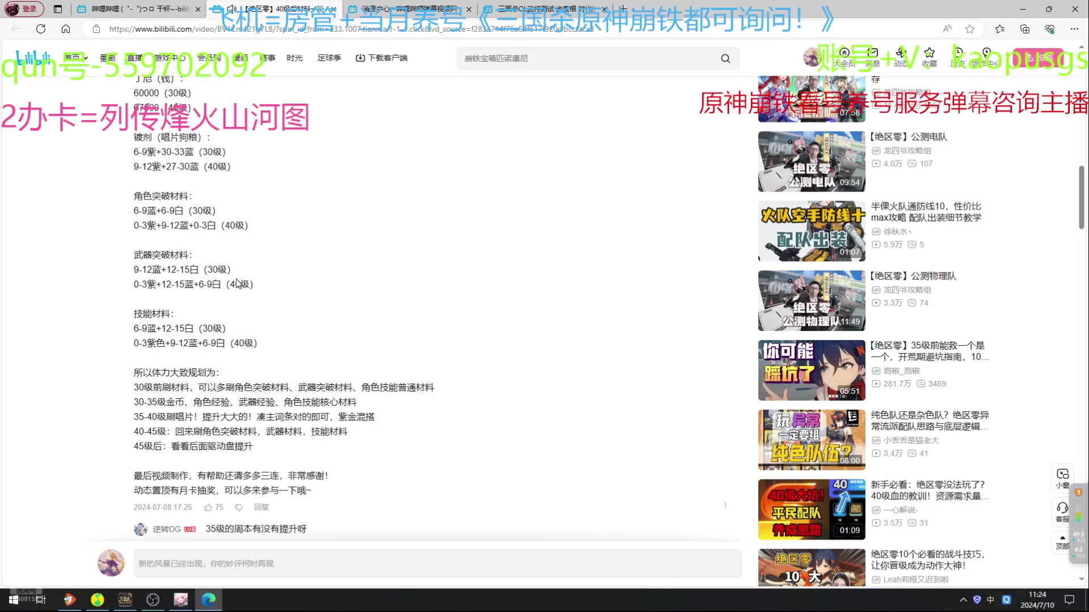Select the line 武器突破材料：
Image resolution: width=1089 pixels, height=612 pixels.
tap(163, 255)
